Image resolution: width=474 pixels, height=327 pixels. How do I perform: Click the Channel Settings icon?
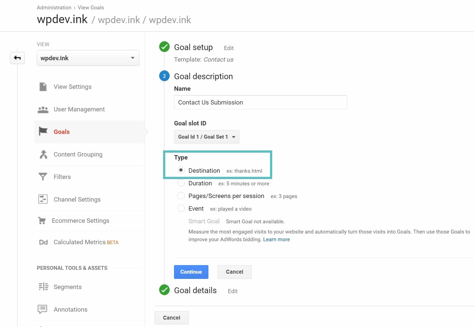point(43,199)
